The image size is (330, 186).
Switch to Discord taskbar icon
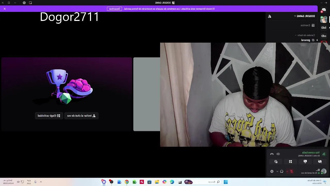pos(104,182)
